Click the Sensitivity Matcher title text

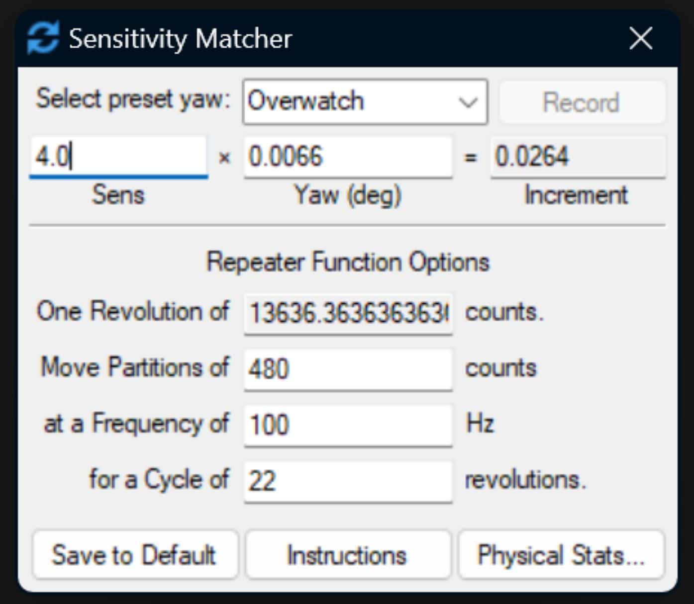180,39
